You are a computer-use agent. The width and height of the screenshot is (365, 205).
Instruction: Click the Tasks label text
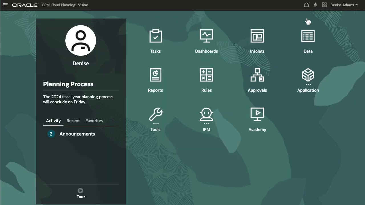(155, 51)
